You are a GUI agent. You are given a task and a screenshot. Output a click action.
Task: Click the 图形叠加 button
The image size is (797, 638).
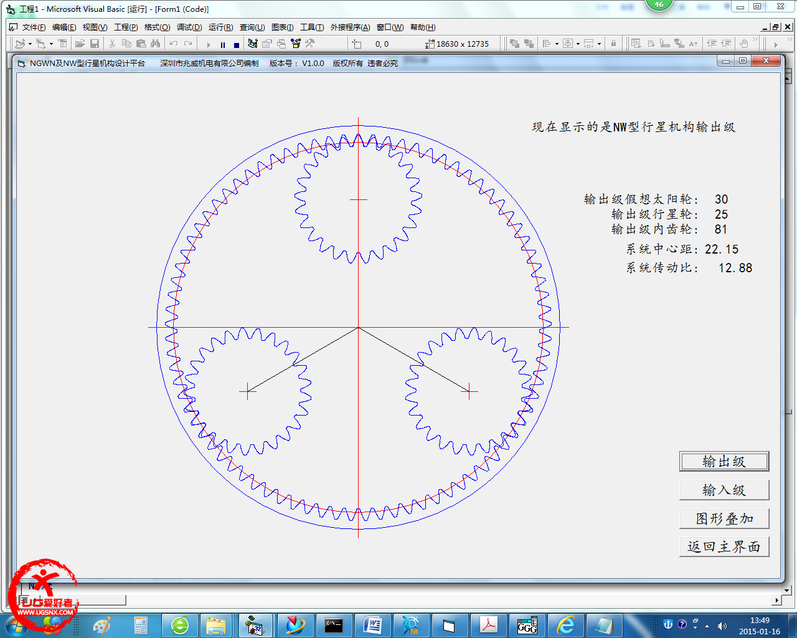(x=724, y=518)
